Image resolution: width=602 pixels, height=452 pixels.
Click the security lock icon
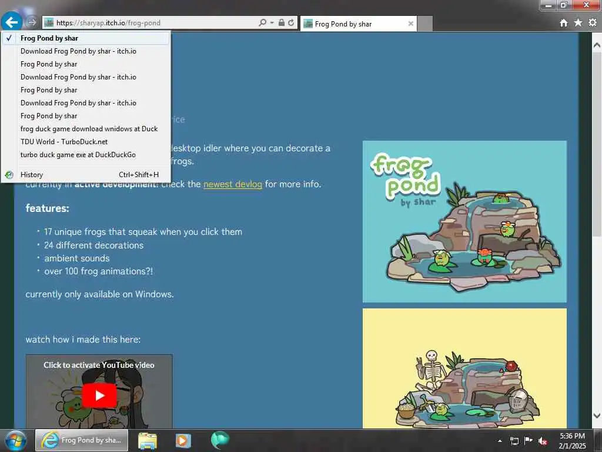[282, 23]
